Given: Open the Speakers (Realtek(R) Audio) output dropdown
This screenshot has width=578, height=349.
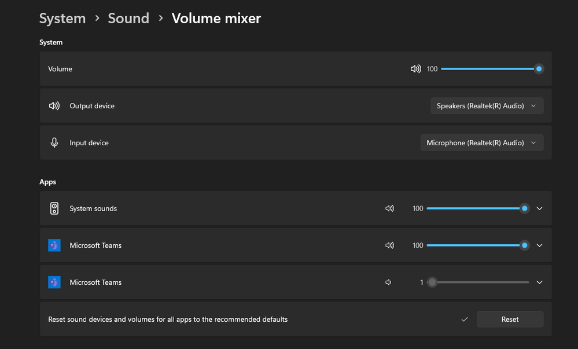Looking at the screenshot, I should tap(487, 106).
